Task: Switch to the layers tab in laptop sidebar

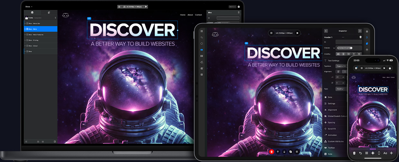Action: [32, 13]
